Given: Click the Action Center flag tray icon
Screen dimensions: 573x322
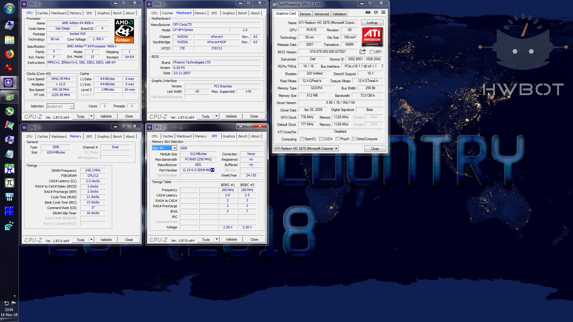Looking at the screenshot, I should tap(13, 303).
